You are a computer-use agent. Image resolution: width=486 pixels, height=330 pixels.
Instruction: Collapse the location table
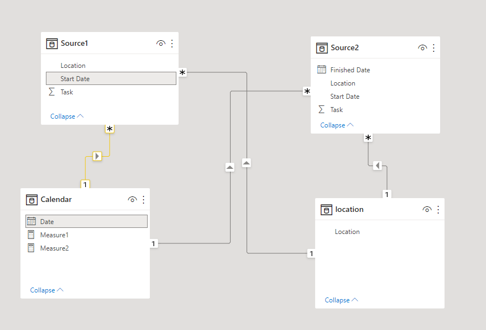pyautogui.click(x=341, y=300)
